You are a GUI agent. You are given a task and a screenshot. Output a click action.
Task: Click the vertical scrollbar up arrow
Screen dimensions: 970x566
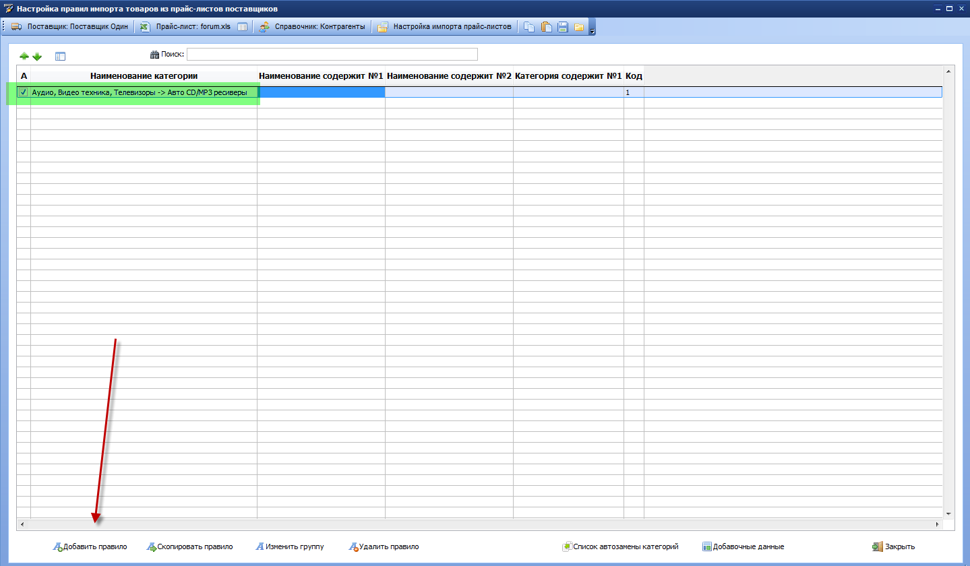[x=950, y=71]
